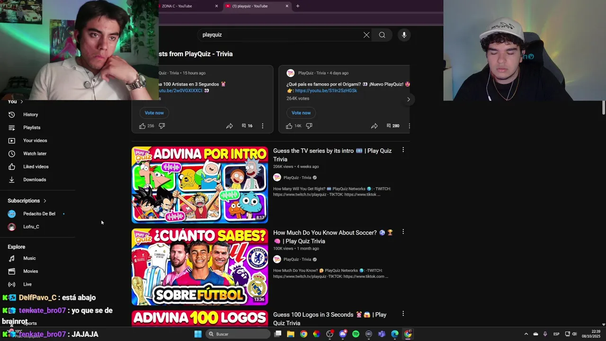Like the Origami post
This screenshot has height=341, width=606.
coord(289,126)
